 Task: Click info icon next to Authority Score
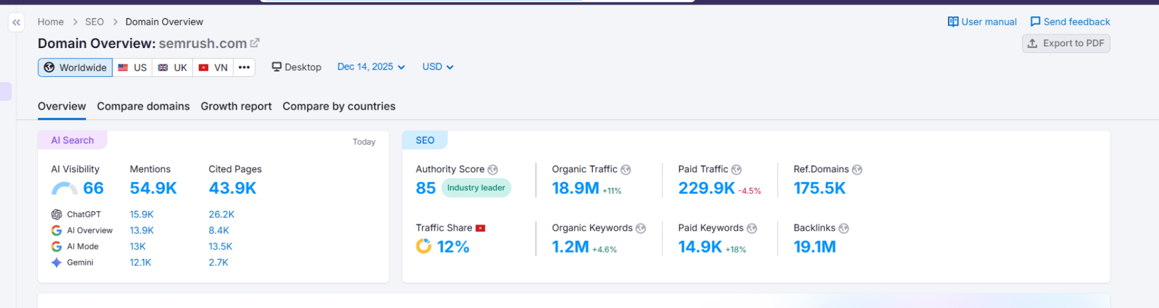(493, 170)
